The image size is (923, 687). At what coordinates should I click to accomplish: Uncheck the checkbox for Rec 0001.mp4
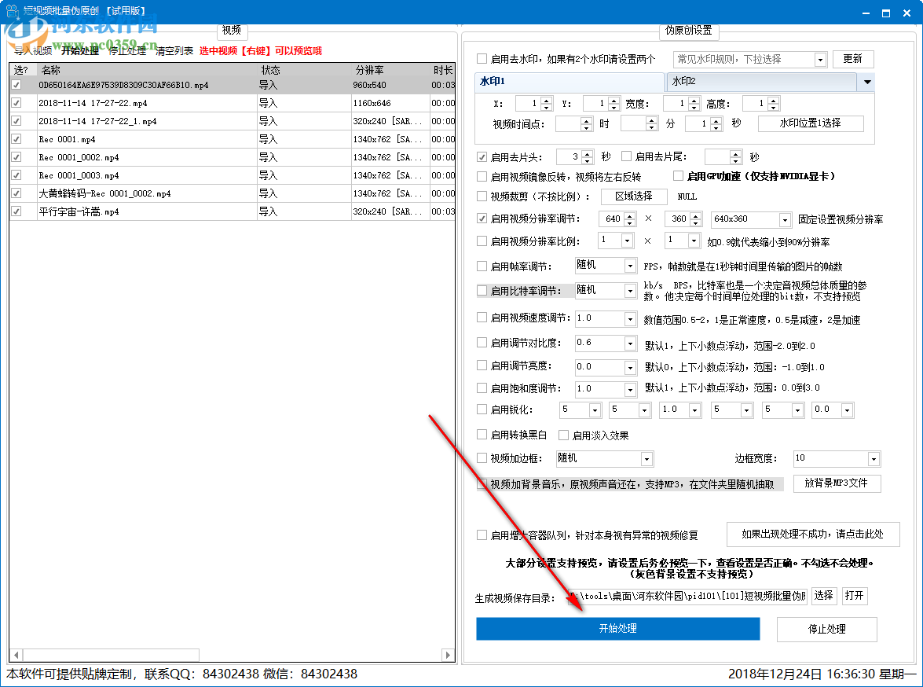coord(16,139)
